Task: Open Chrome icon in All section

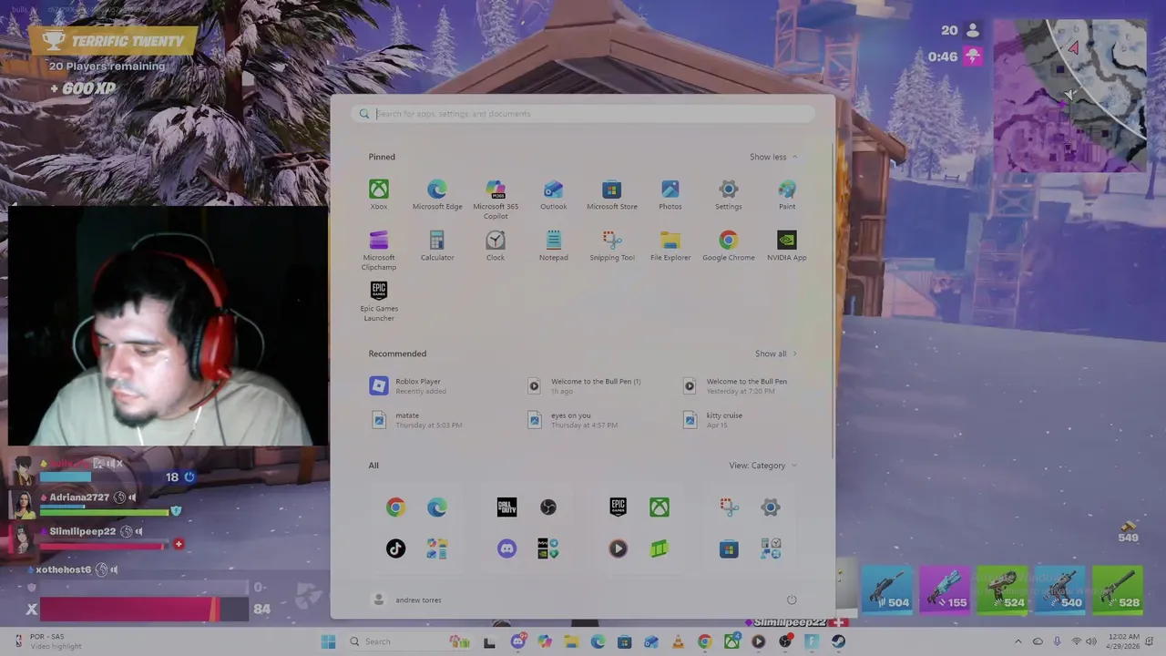Action: tap(395, 507)
